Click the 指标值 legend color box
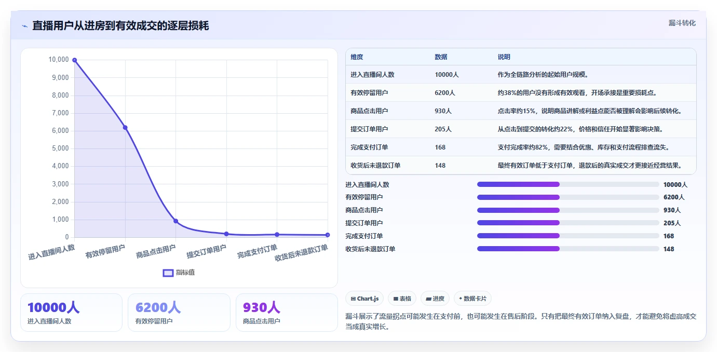The width and height of the screenshot is (717, 352). [x=168, y=273]
